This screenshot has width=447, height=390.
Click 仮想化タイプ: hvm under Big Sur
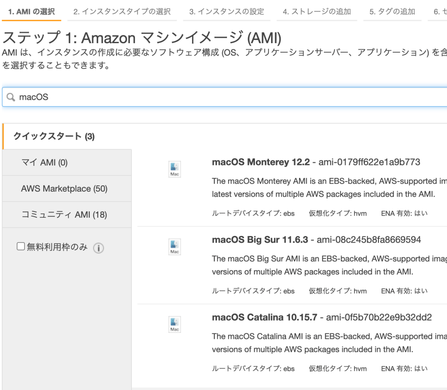[338, 291]
